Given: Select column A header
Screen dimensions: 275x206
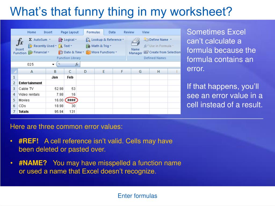Looking at the screenshot, I should point(32,71).
